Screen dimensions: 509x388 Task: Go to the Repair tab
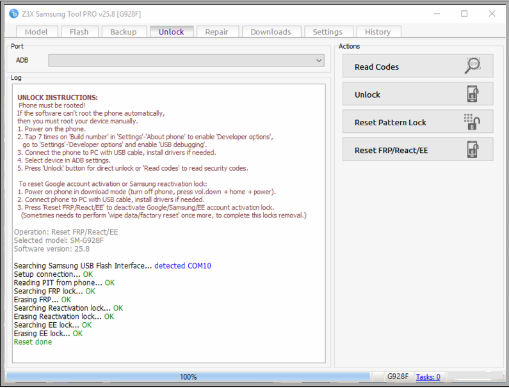point(217,32)
